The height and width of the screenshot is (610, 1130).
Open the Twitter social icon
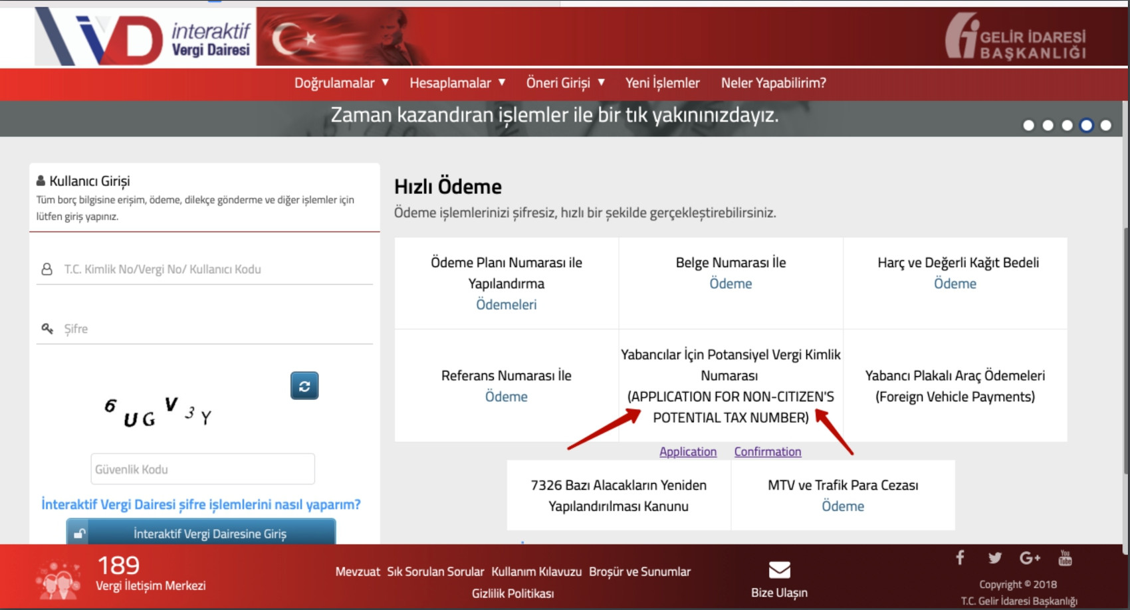[994, 558]
